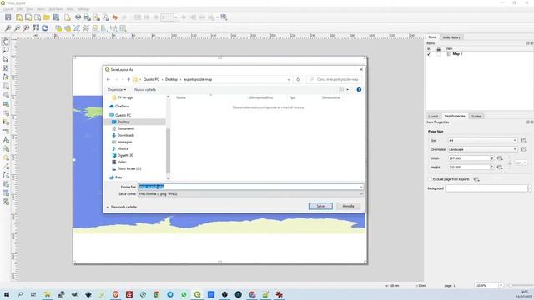534x300 pixels.
Task: Click the Nome file input field
Action: [x=250, y=187]
